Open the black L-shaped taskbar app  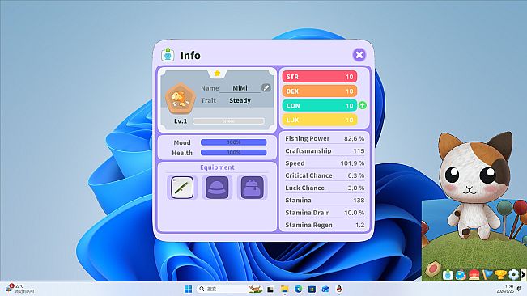pyautogui.click(x=270, y=289)
